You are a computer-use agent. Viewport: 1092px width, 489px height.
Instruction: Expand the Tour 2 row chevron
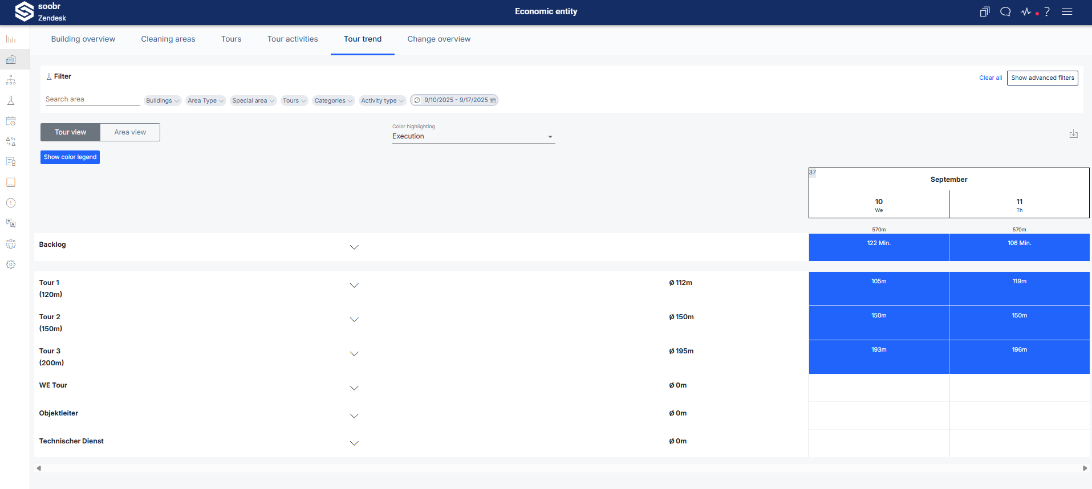coord(354,320)
